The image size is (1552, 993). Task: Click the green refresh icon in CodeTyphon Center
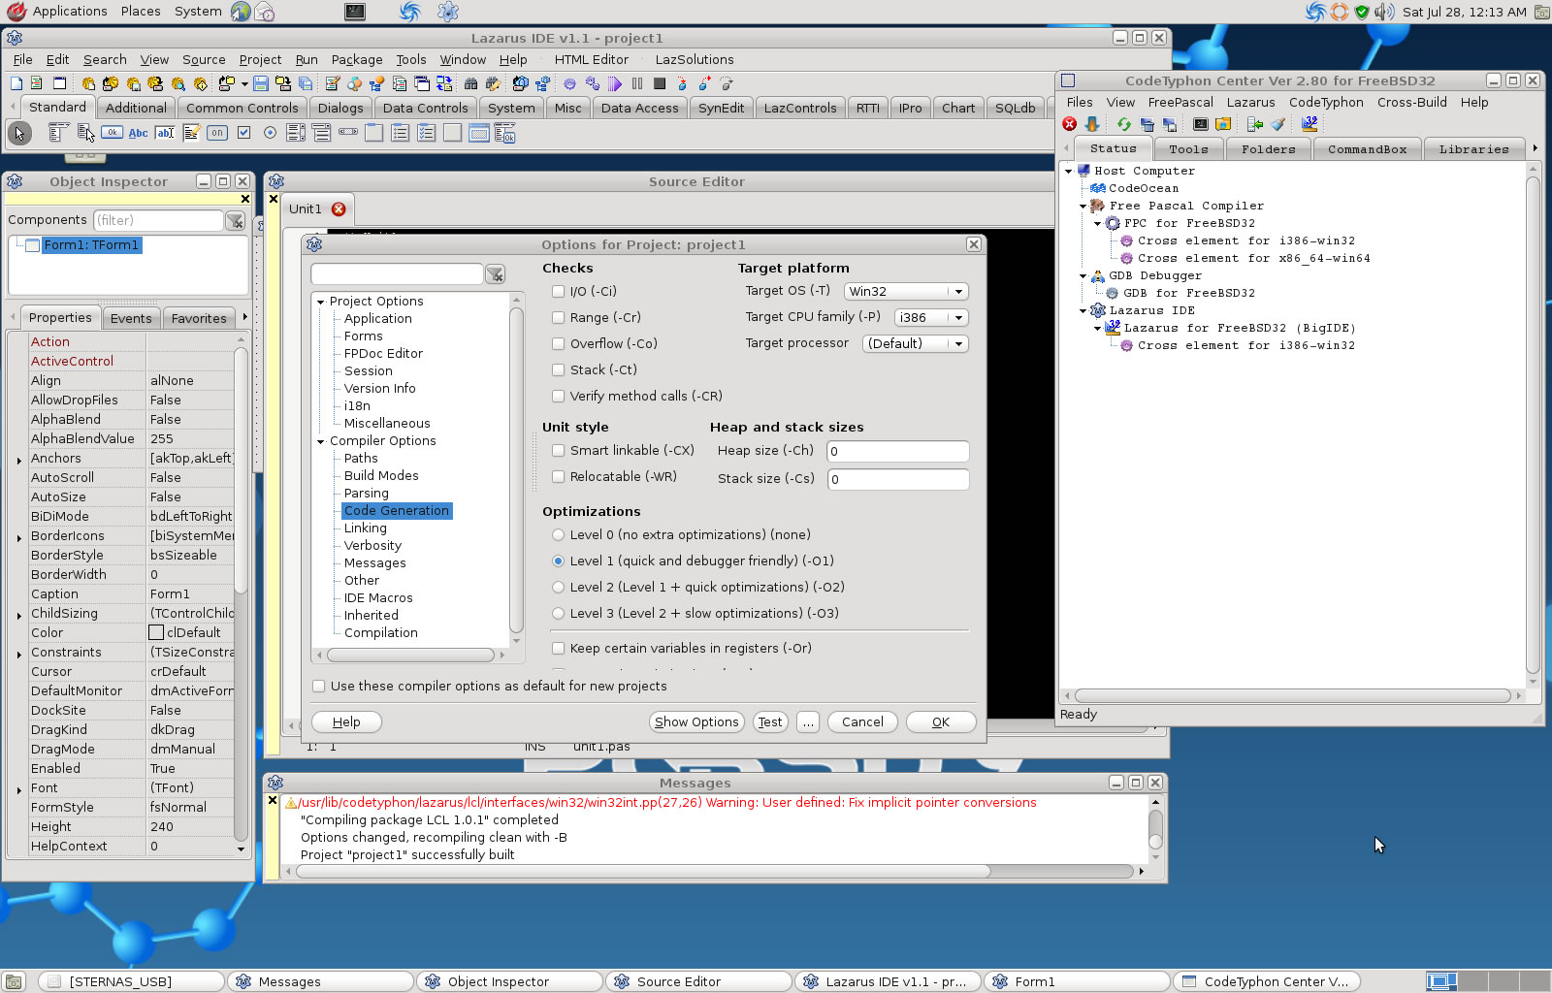click(x=1123, y=124)
